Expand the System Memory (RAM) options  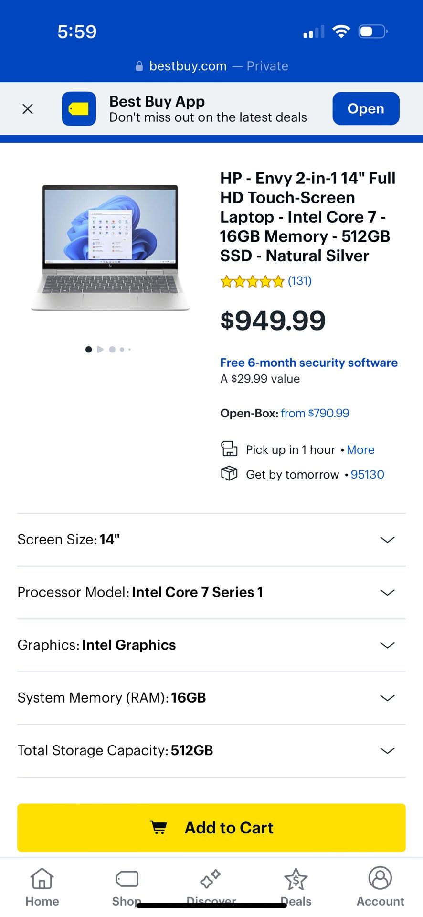387,698
